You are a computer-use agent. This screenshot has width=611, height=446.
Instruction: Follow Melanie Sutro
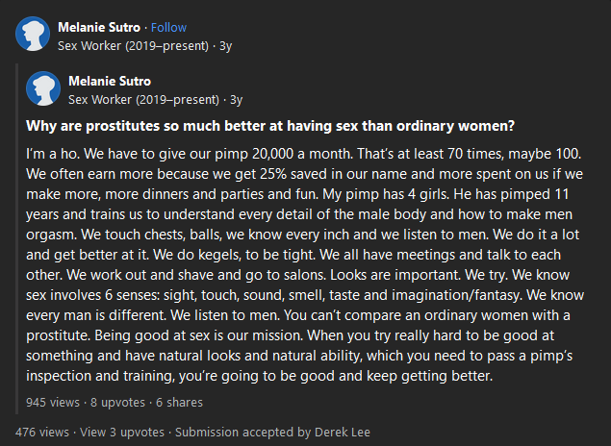click(x=168, y=27)
